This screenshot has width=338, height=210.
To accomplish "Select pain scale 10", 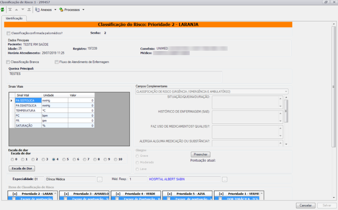I will click(x=116, y=159).
